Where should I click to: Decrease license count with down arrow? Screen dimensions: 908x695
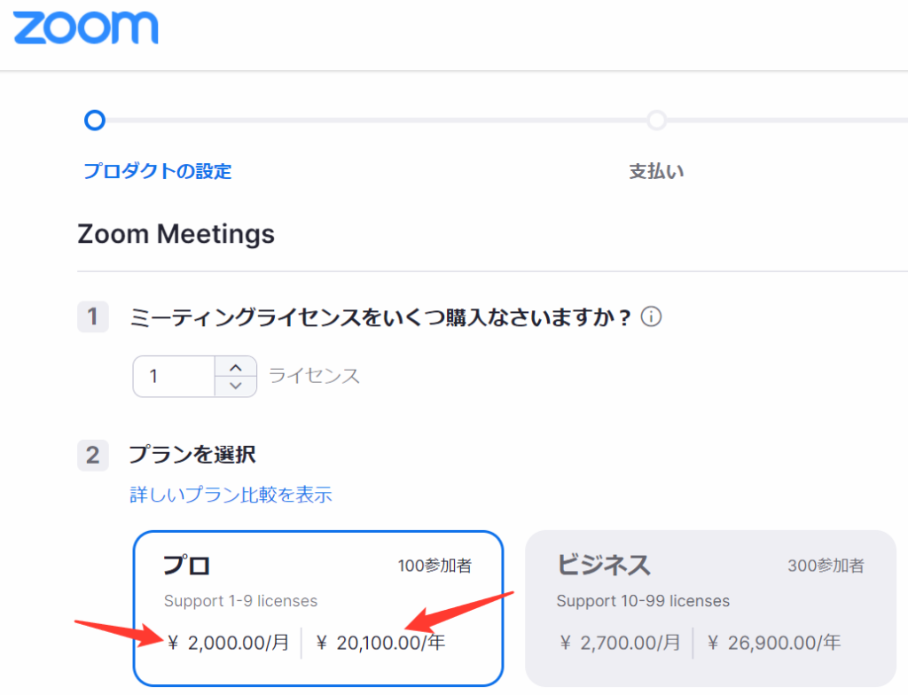point(235,386)
